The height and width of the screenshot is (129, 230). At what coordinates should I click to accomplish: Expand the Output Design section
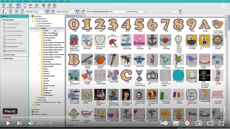click(x=14, y=58)
